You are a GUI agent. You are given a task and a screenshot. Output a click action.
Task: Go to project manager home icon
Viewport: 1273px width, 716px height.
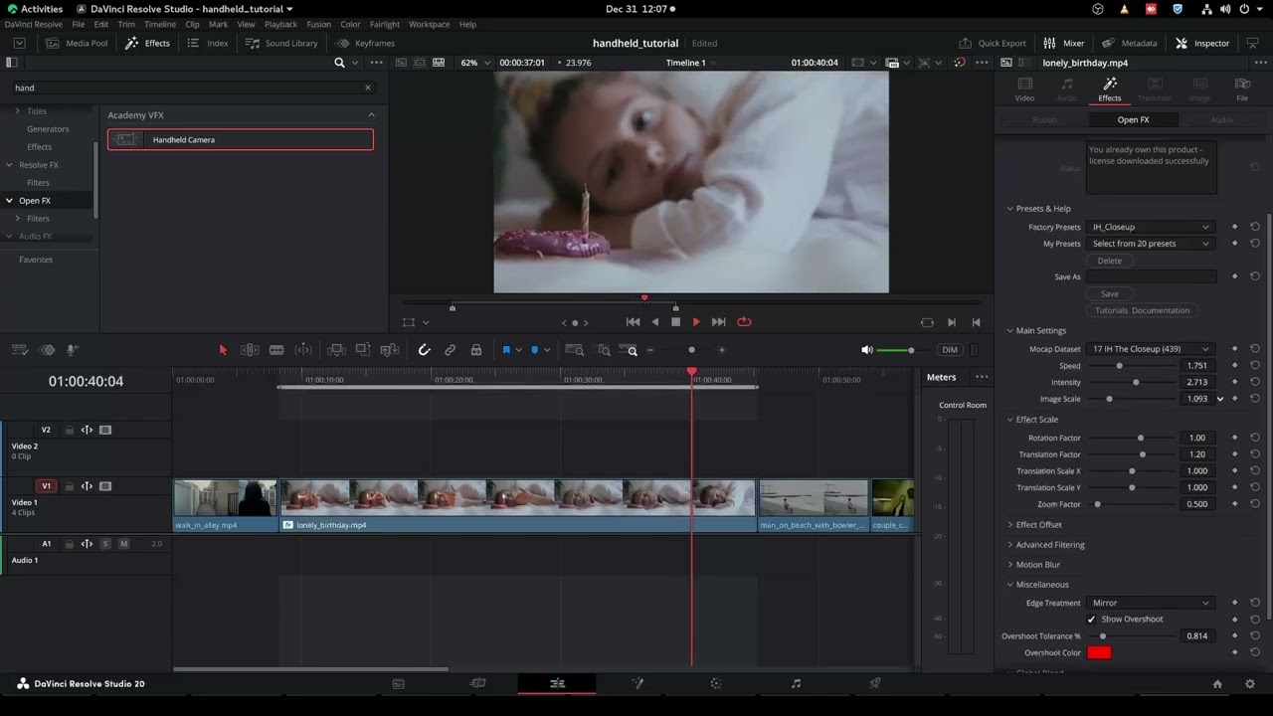1217,684
